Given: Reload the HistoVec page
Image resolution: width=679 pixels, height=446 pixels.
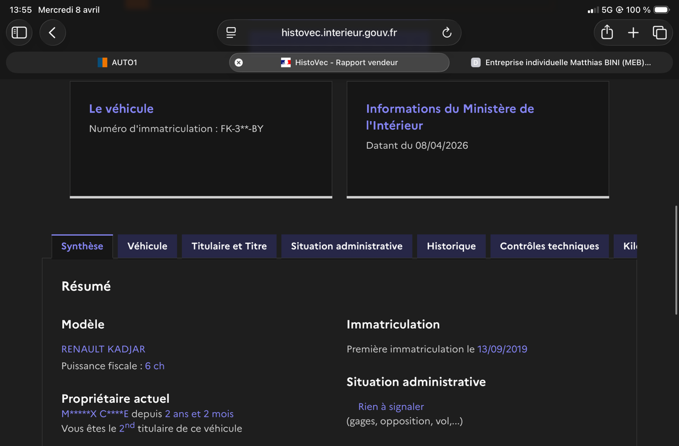Looking at the screenshot, I should (446, 33).
